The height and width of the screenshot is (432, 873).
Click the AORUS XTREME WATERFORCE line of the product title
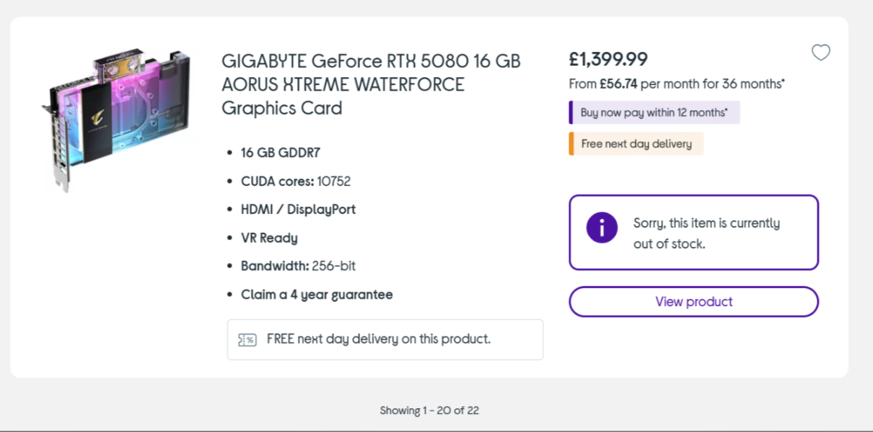[x=343, y=84]
